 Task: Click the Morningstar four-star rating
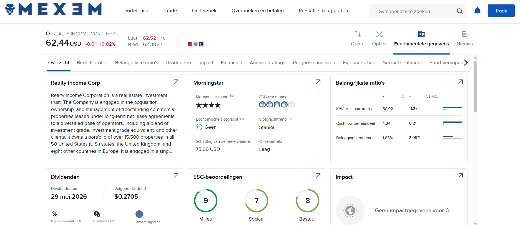pyautogui.click(x=208, y=105)
